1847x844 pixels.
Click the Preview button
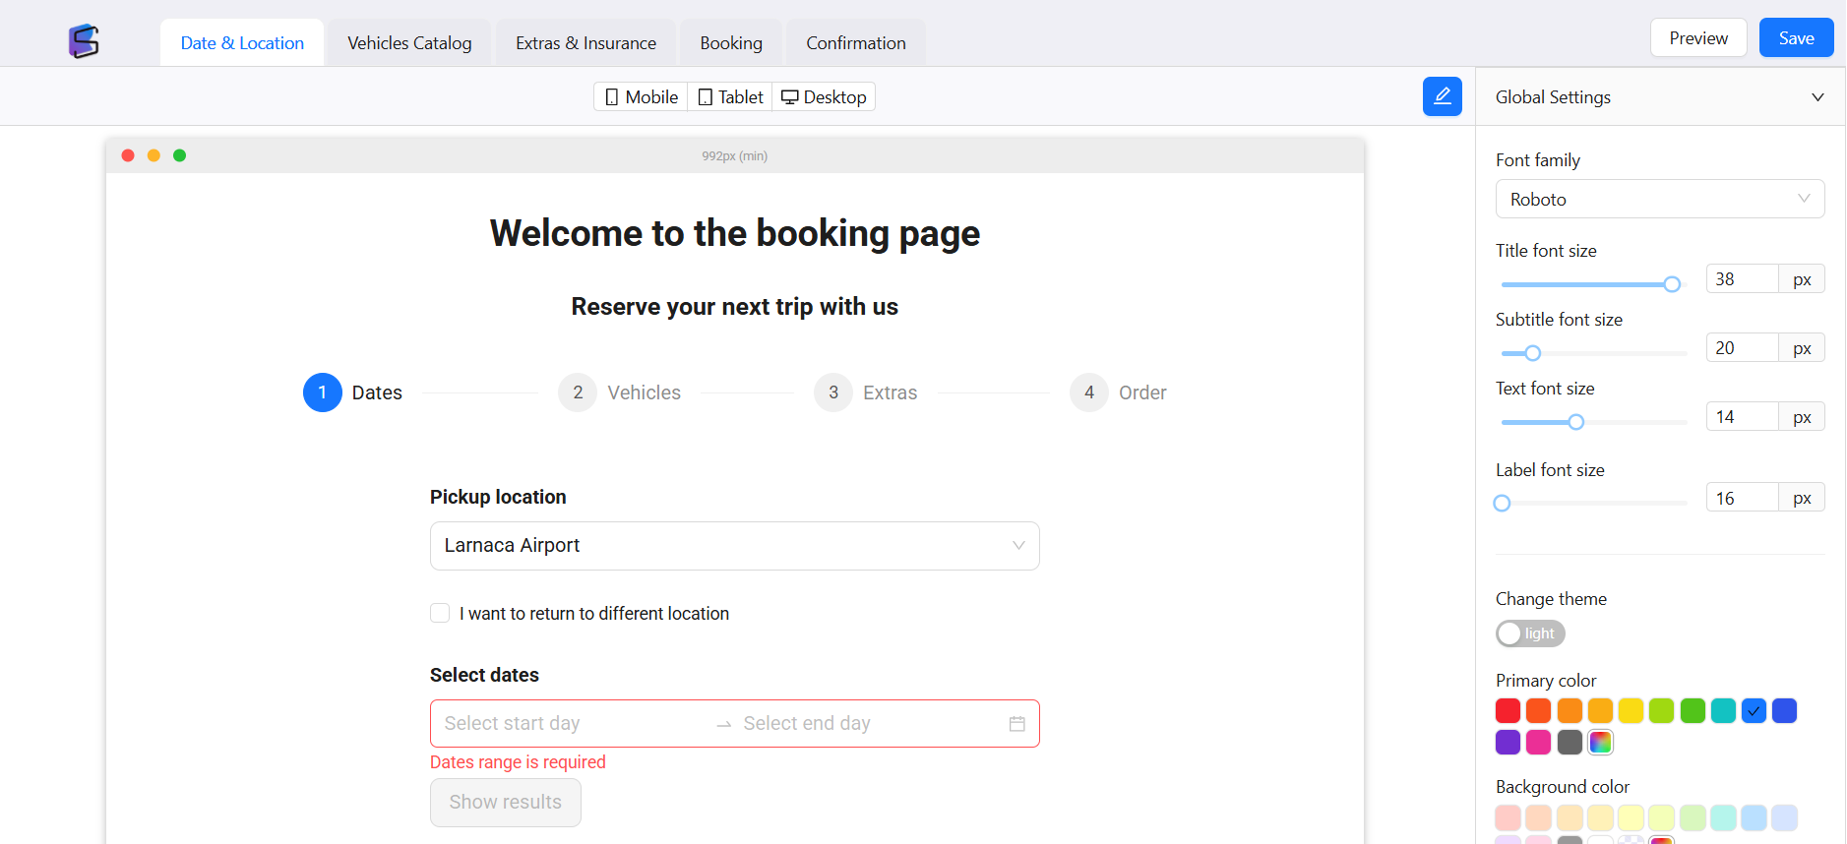pyautogui.click(x=1697, y=38)
